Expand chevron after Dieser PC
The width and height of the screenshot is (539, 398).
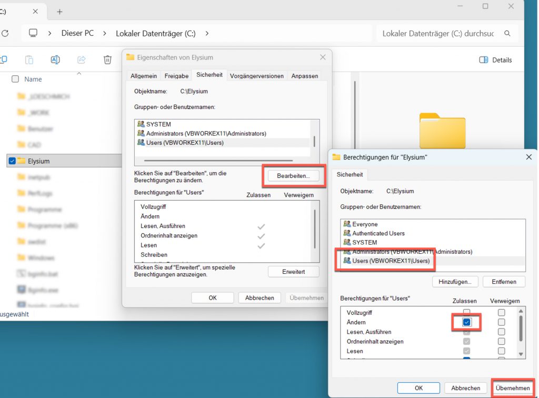tap(105, 33)
